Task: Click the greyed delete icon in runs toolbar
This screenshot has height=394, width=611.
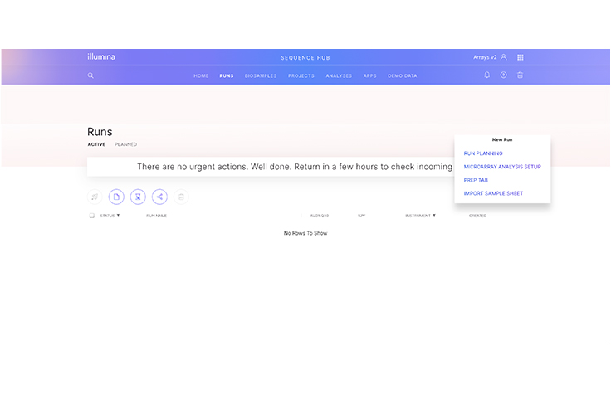Action: click(x=181, y=197)
